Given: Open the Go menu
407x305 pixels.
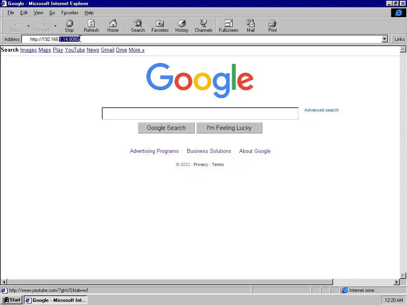Looking at the screenshot, I should 52,13.
